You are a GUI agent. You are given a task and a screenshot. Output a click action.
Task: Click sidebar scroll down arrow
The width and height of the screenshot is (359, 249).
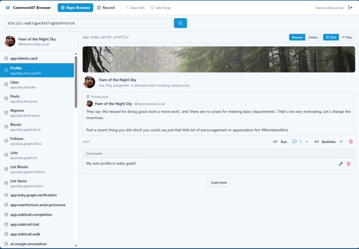[76, 246]
